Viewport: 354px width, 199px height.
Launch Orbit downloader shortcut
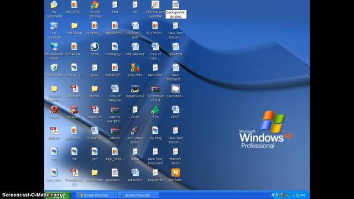coord(95,46)
